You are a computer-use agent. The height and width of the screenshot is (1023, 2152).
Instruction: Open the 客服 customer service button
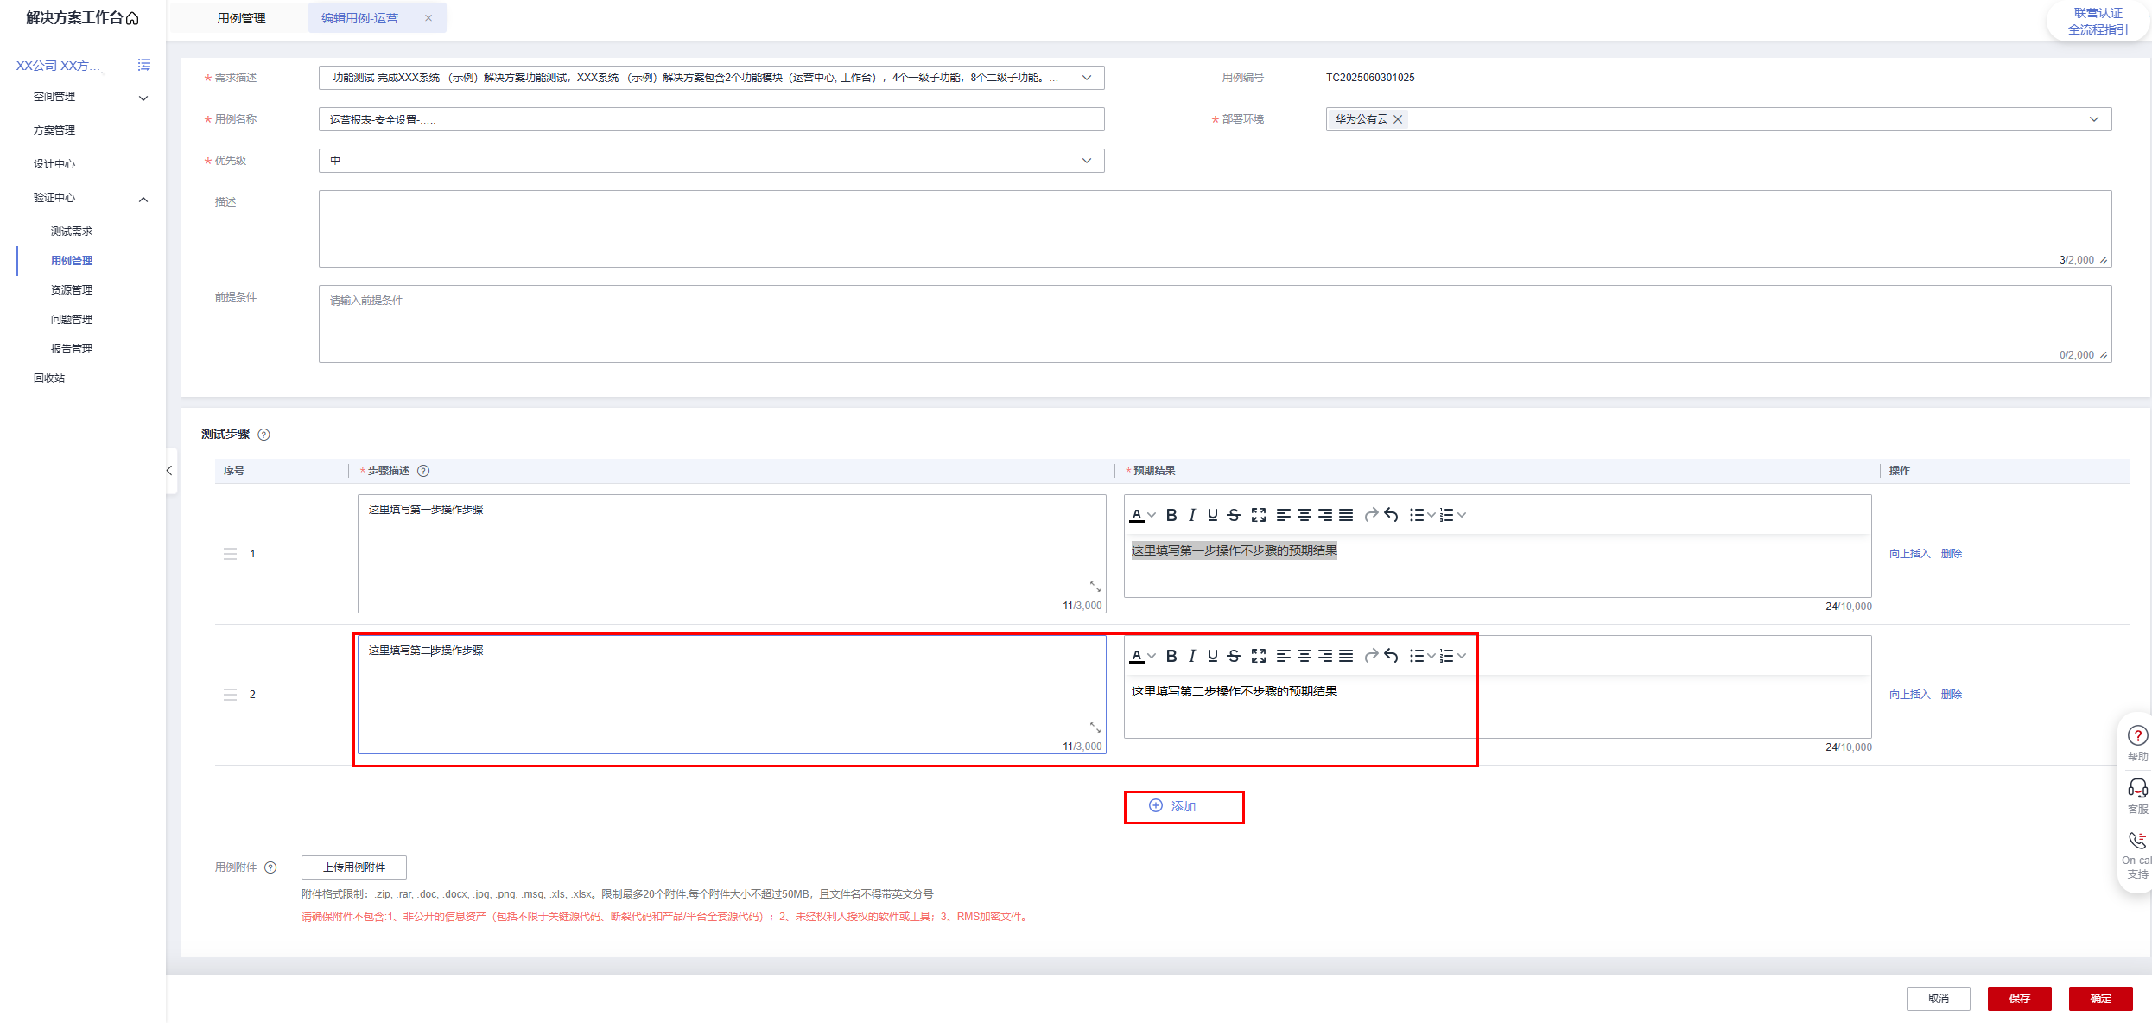coord(2136,797)
